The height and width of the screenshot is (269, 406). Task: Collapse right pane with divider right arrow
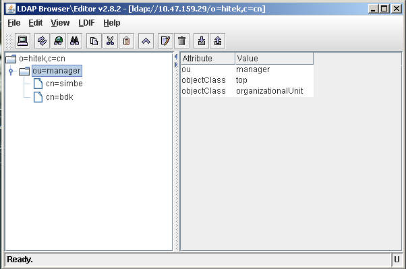click(x=176, y=65)
